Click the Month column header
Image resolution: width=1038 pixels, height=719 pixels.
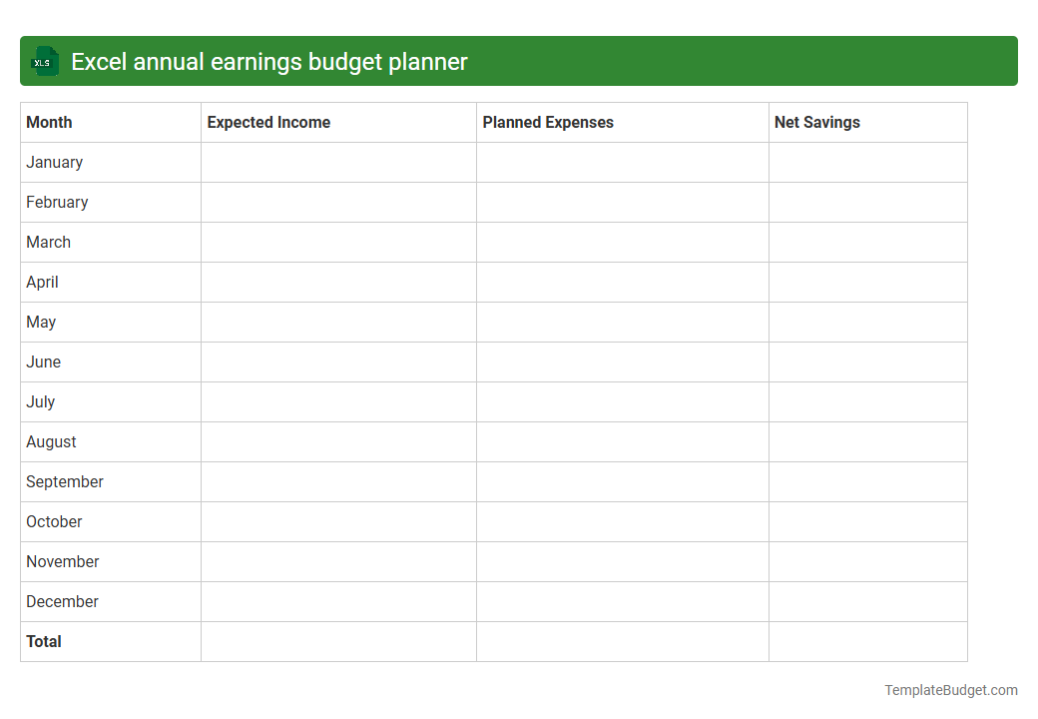click(x=49, y=122)
